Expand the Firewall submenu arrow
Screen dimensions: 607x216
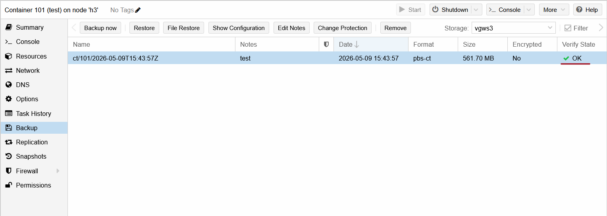point(58,171)
